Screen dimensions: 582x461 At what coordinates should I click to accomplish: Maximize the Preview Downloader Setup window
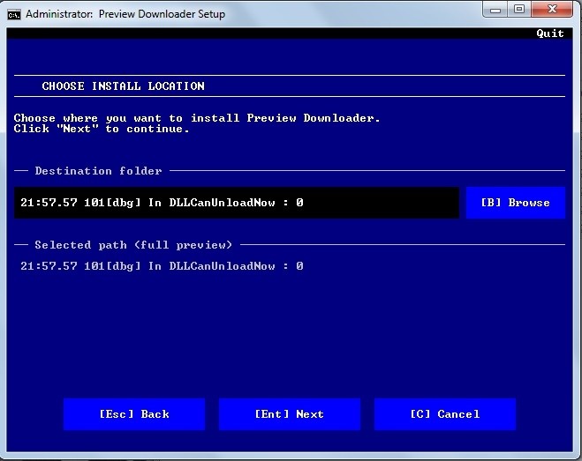coord(519,10)
